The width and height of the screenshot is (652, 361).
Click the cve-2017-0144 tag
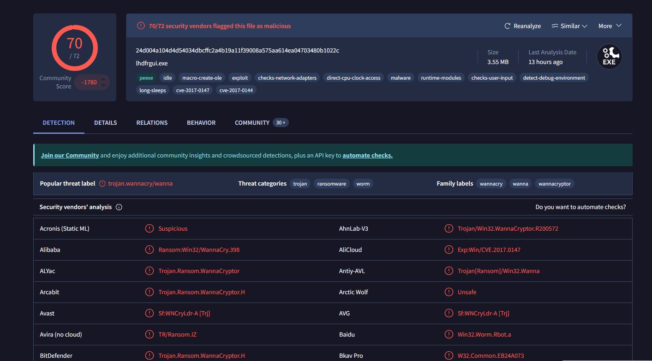236,90
